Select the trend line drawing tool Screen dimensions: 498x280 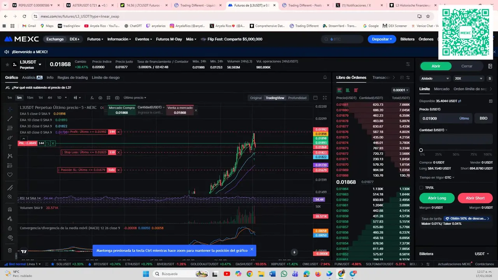tap(10, 119)
